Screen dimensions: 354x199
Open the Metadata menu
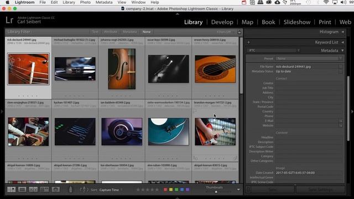[x=104, y=2]
